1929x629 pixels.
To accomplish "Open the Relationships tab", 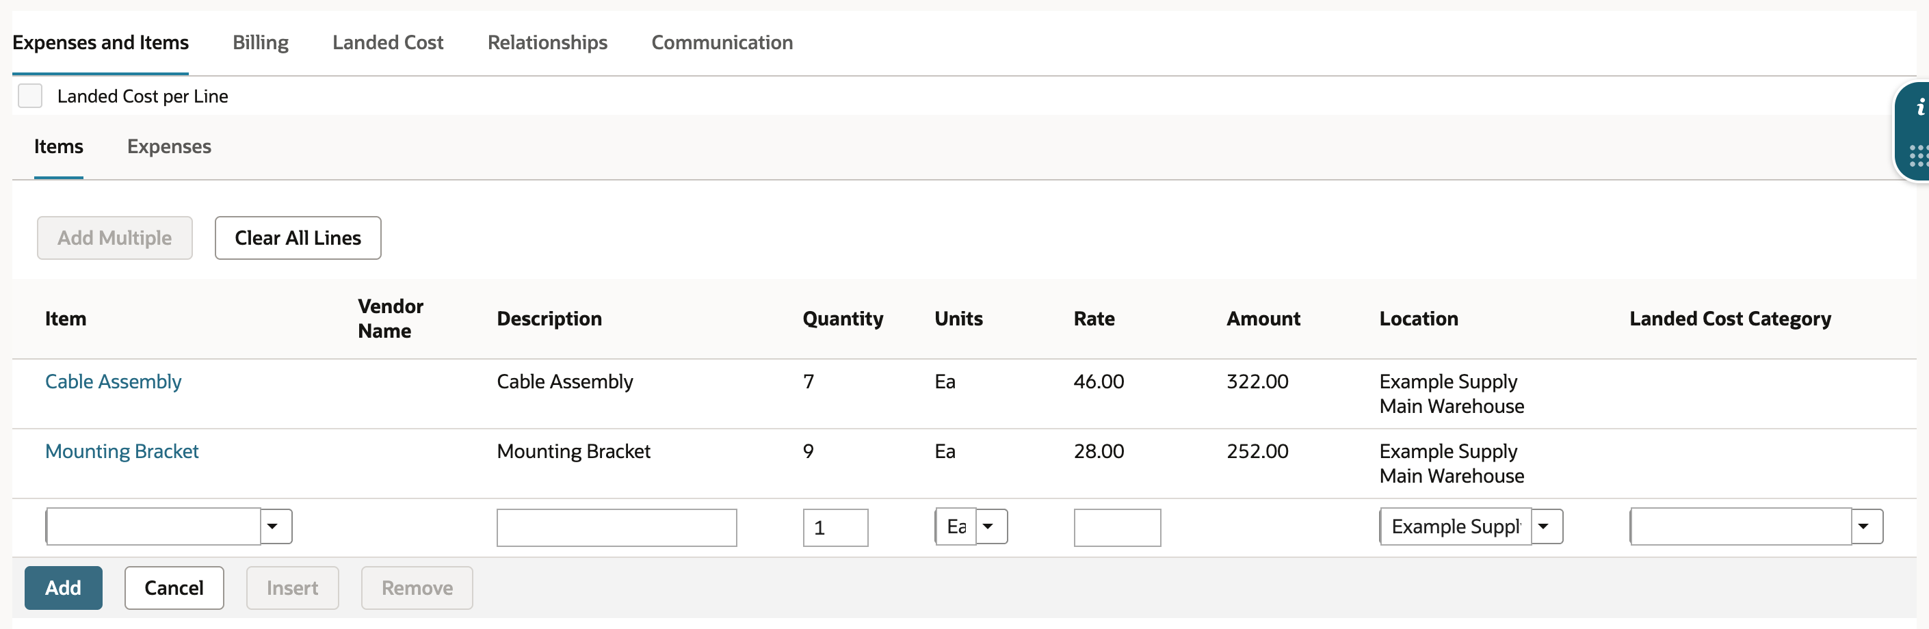I will click(x=547, y=42).
